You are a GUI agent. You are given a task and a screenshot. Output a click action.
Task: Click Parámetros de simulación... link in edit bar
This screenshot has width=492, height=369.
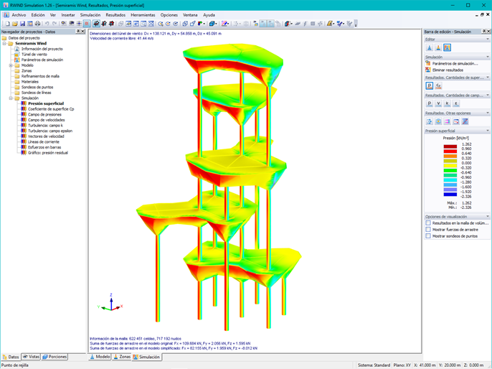click(455, 63)
